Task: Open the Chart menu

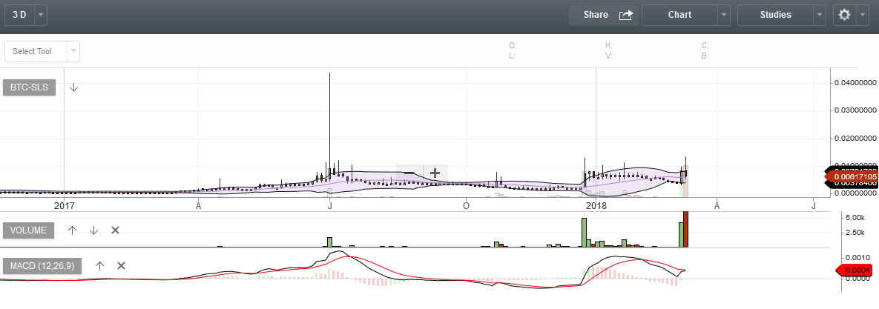Action: pos(679,15)
